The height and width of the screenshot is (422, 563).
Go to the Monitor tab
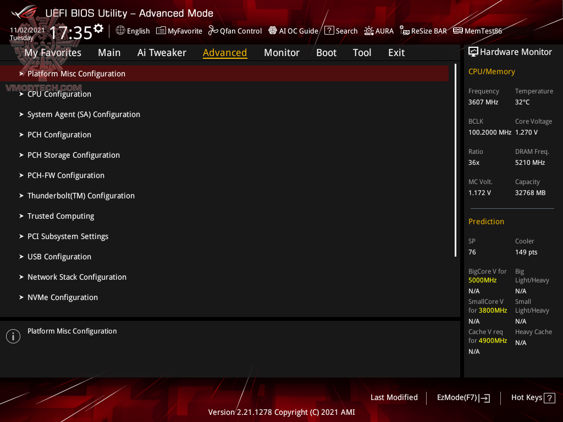coord(282,52)
